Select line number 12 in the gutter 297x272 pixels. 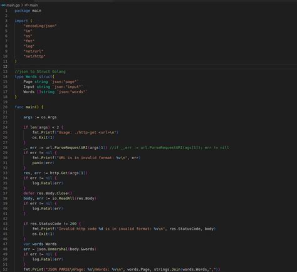(5, 66)
